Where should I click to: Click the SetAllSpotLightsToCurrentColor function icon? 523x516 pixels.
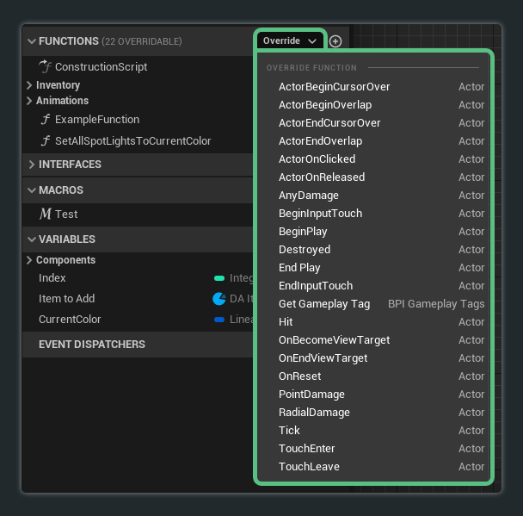tap(46, 141)
